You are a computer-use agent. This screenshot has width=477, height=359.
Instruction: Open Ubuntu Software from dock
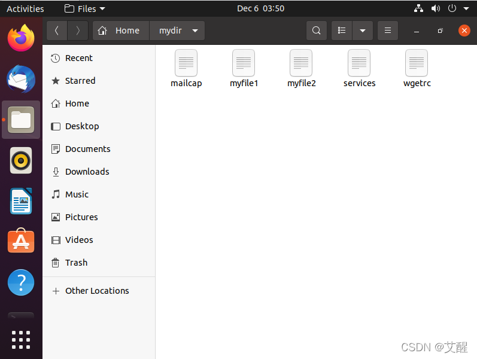pos(21,241)
